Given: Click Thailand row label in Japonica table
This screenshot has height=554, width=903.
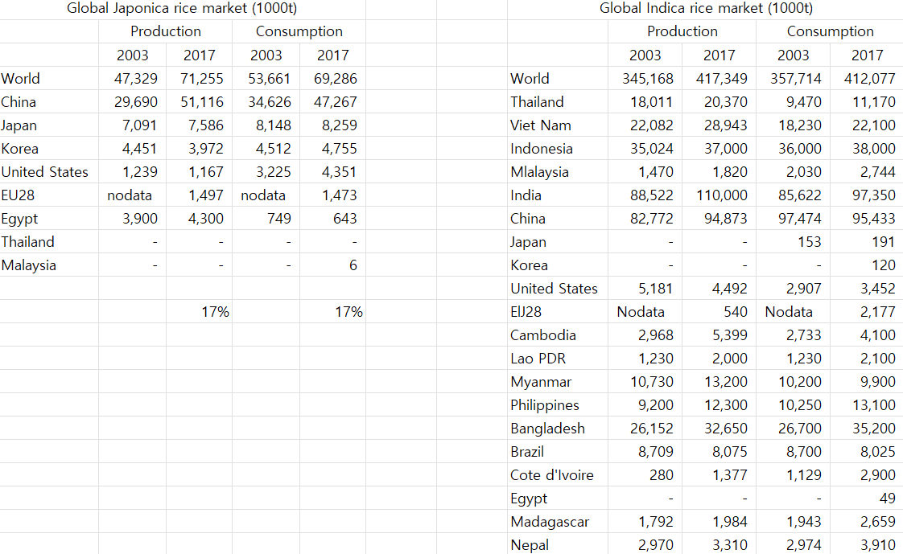Looking at the screenshot, I should point(27,242).
